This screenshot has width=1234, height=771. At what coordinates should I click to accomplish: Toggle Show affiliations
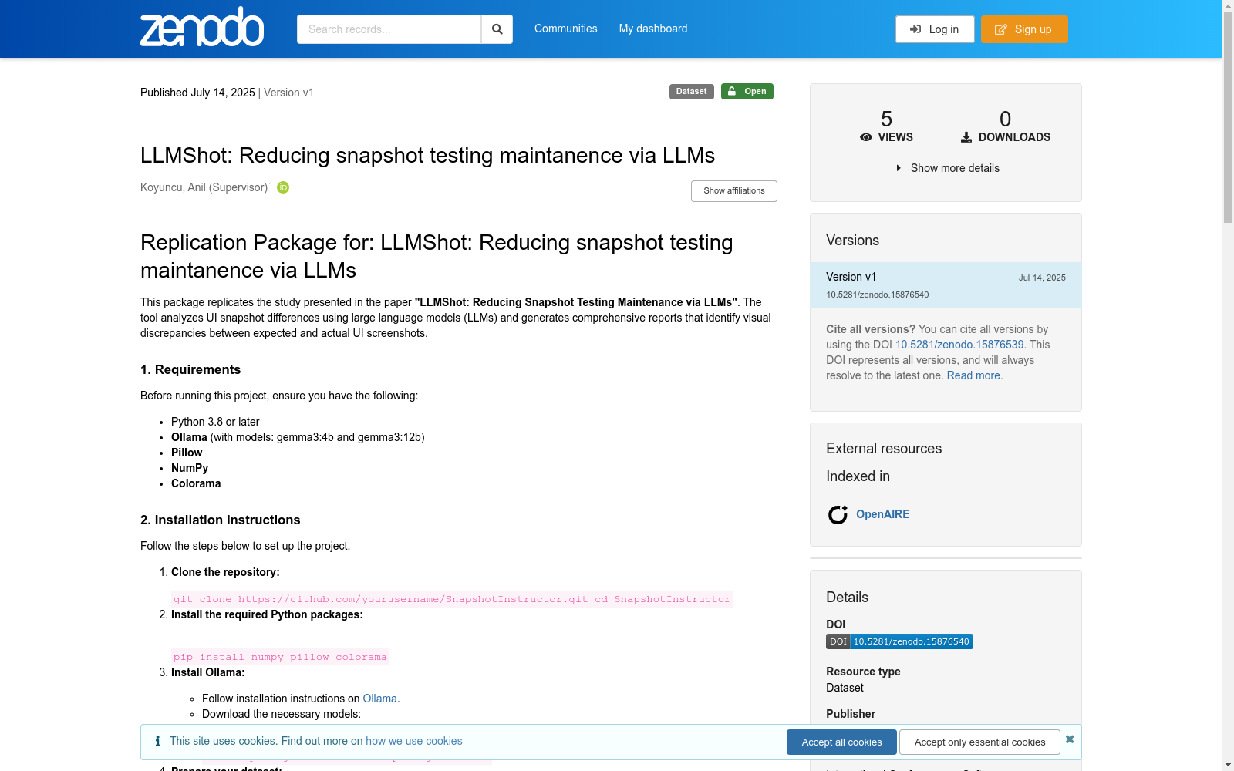734,191
